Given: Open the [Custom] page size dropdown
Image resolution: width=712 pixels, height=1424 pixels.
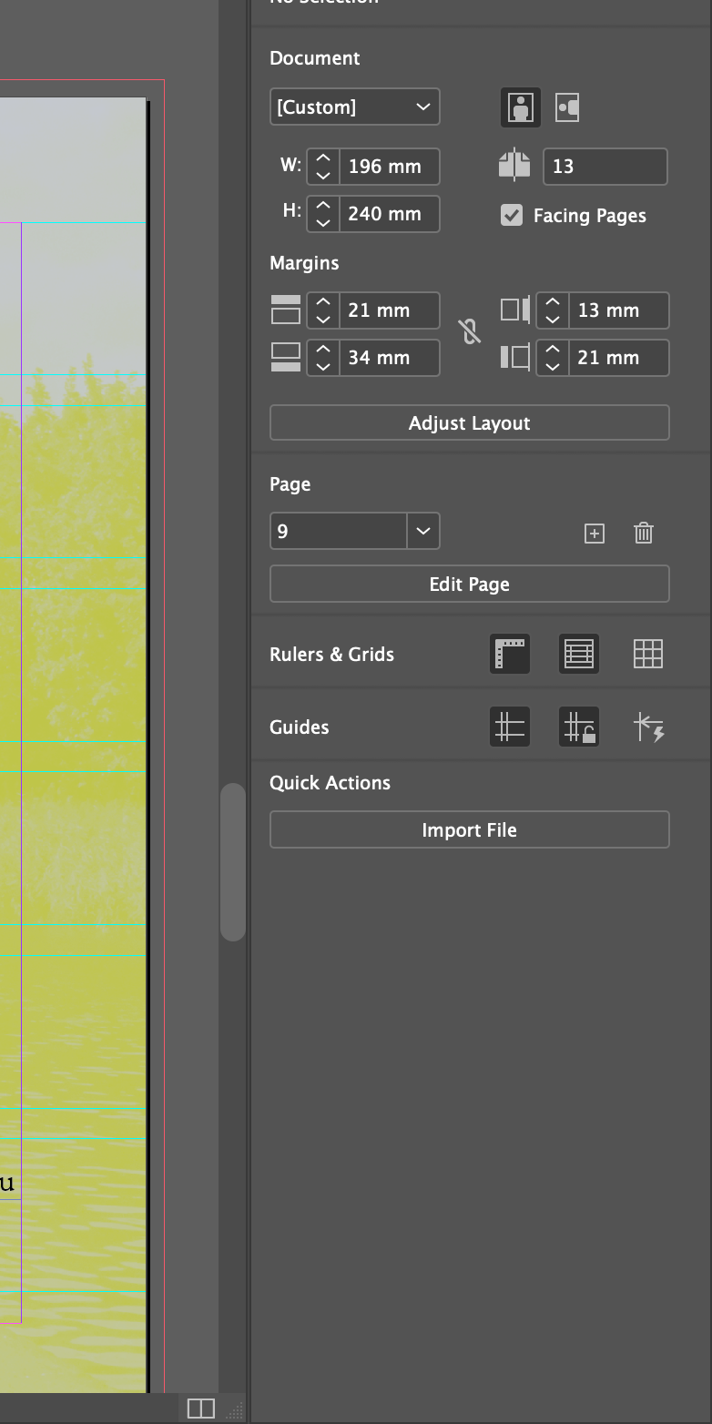Looking at the screenshot, I should [x=354, y=107].
